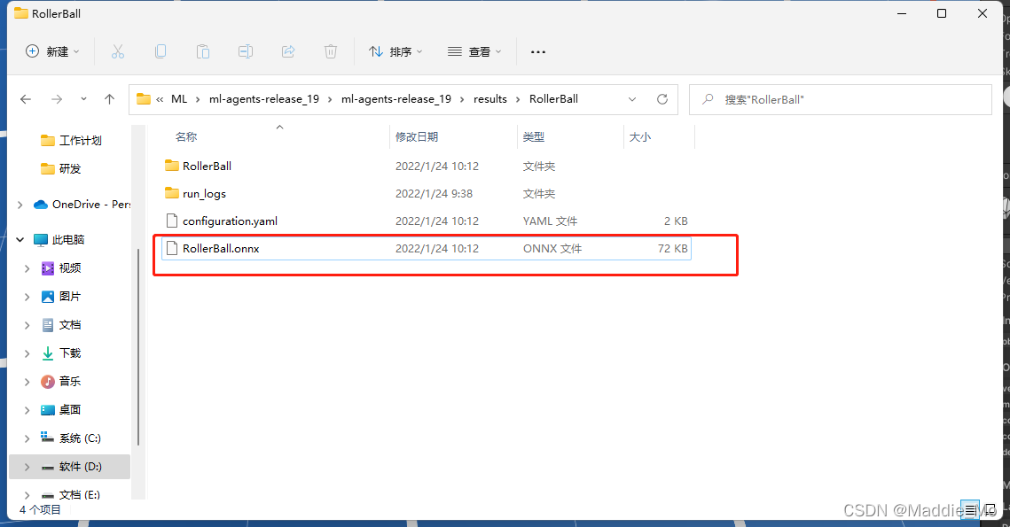Select the RollerBall folder row
The width and height of the screenshot is (1010, 527).
426,166
